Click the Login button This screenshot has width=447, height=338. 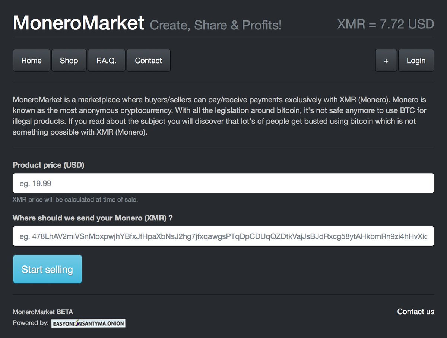[416, 60]
